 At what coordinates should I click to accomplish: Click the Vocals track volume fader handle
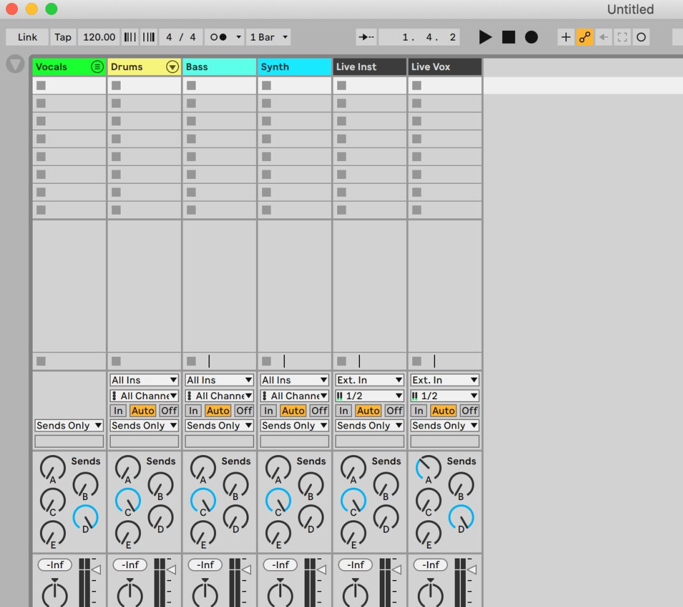[x=96, y=569]
